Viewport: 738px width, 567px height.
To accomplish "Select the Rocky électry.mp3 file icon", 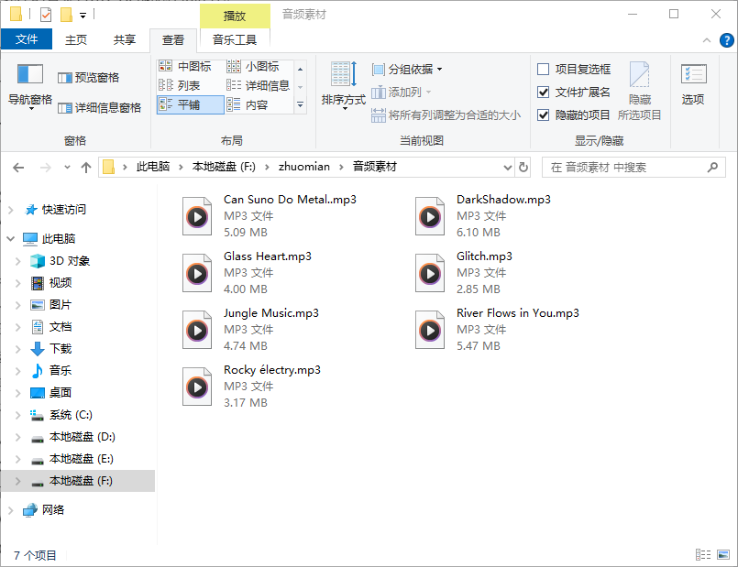I will (197, 387).
